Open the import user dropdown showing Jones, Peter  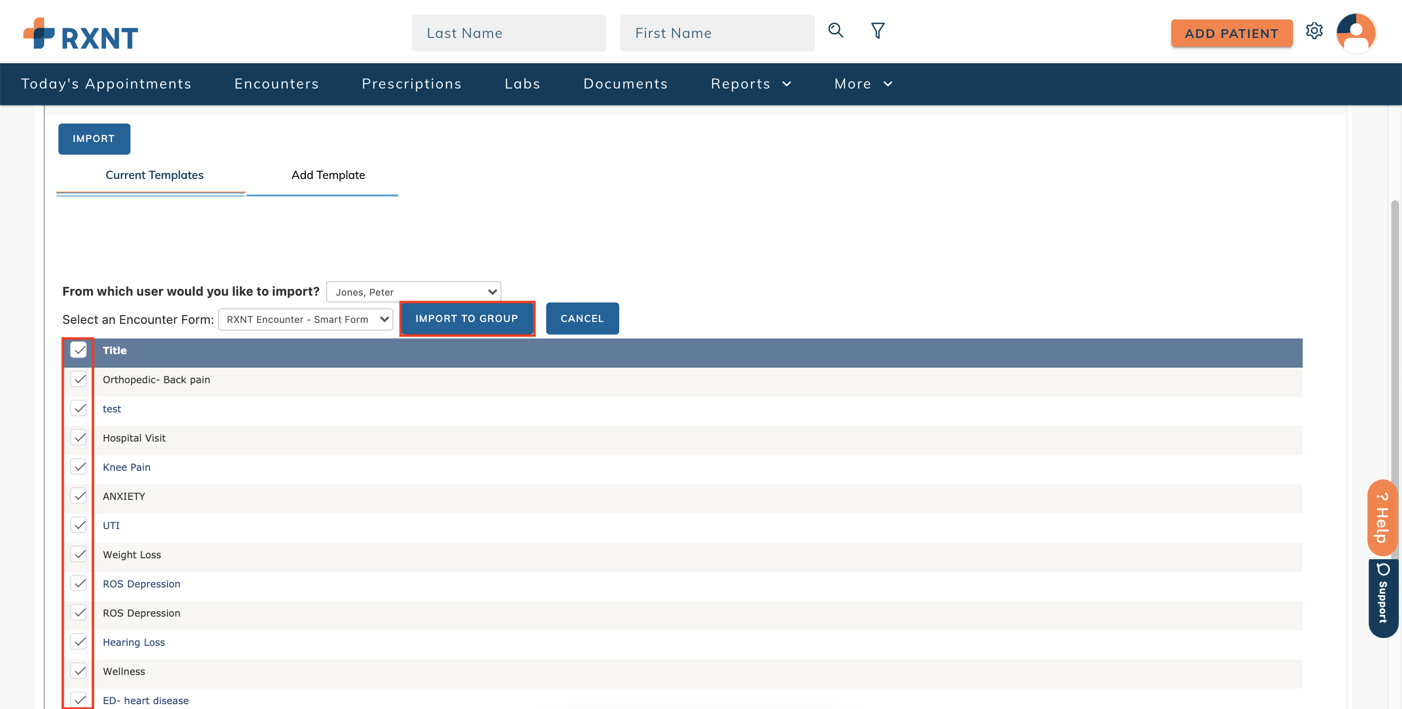point(413,292)
